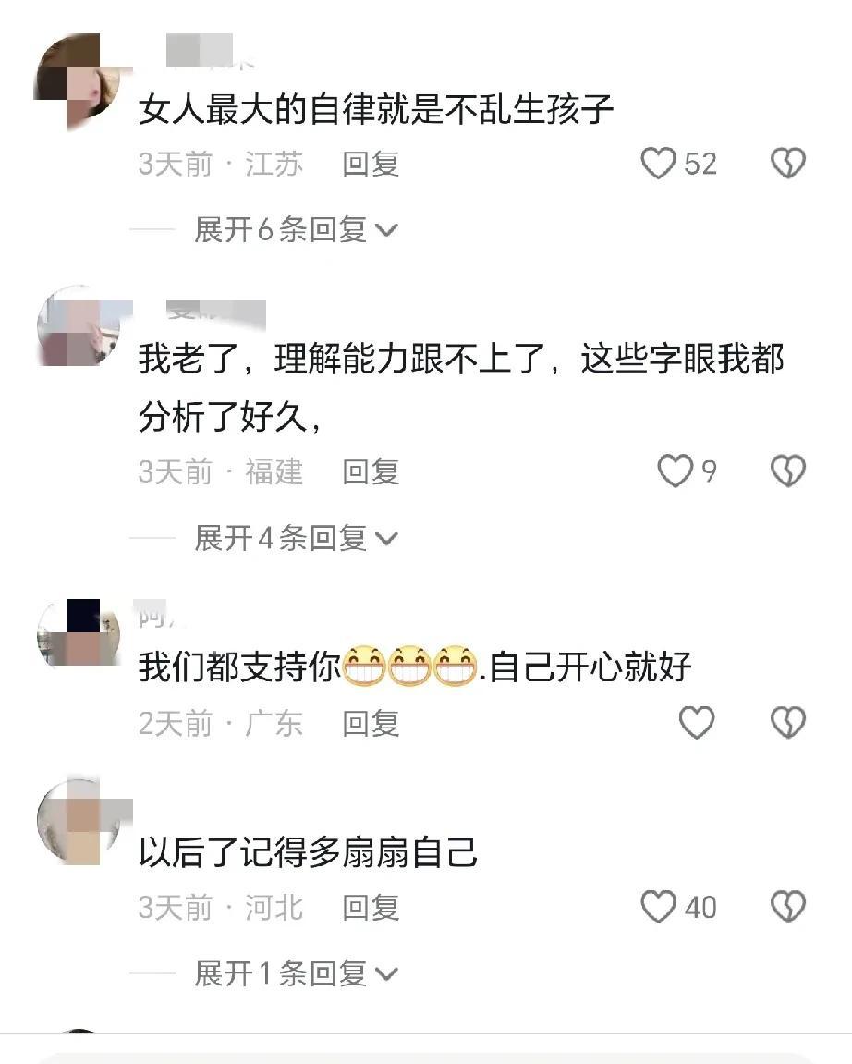Dislike the Hebei user's comment
852x1064 pixels.
(788, 907)
